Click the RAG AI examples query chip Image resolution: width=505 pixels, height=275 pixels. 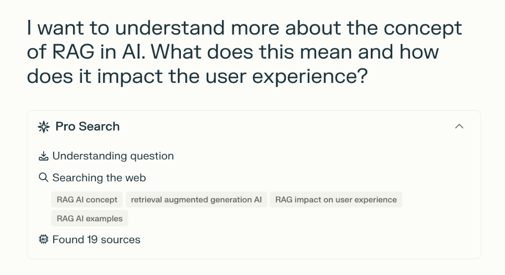[89, 218]
